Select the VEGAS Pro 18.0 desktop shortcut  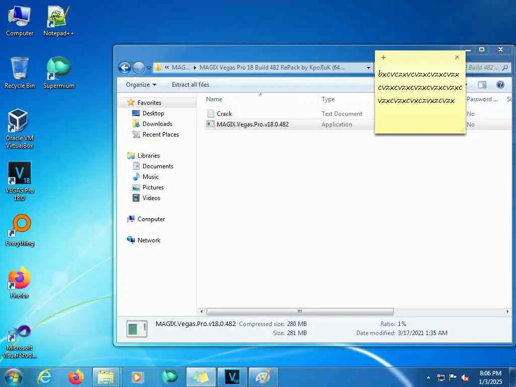(x=20, y=181)
